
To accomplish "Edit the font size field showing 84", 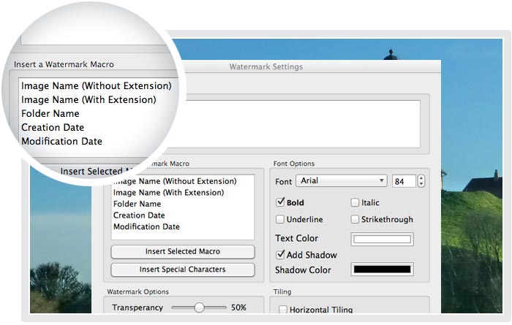I will click(404, 181).
